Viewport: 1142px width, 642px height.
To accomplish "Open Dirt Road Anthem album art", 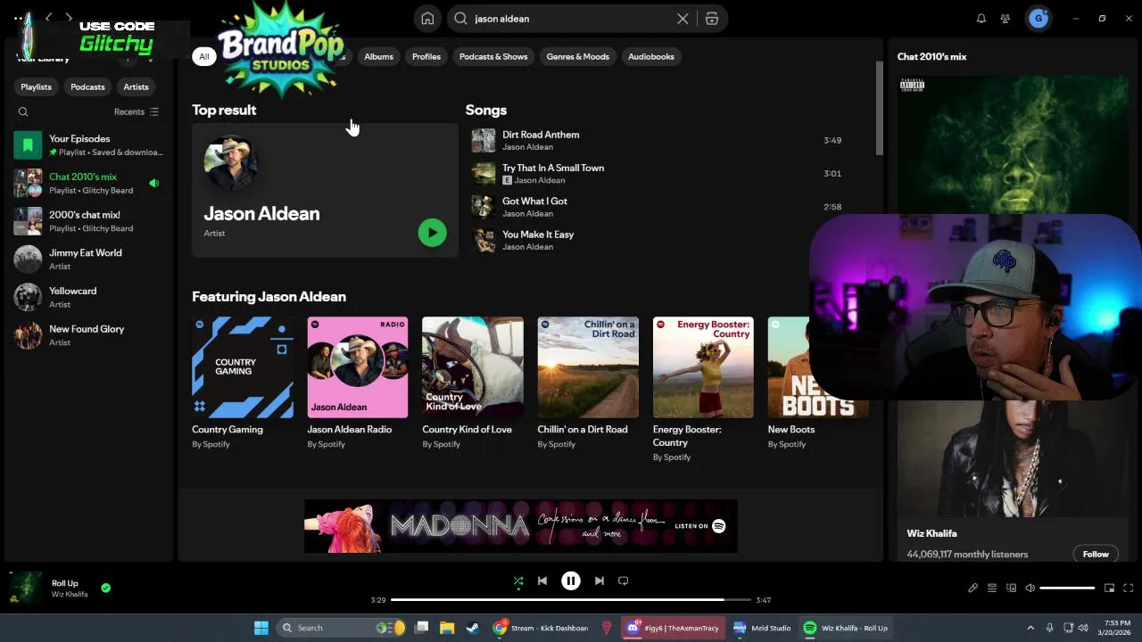I will click(x=484, y=140).
